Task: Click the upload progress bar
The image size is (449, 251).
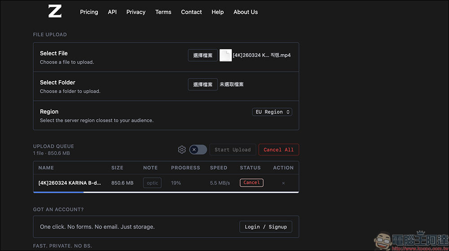Action: [x=166, y=192]
